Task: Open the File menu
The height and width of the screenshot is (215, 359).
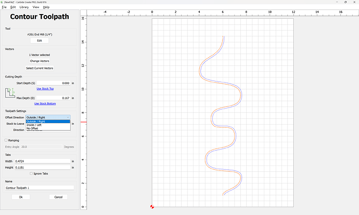Action: tap(4, 7)
